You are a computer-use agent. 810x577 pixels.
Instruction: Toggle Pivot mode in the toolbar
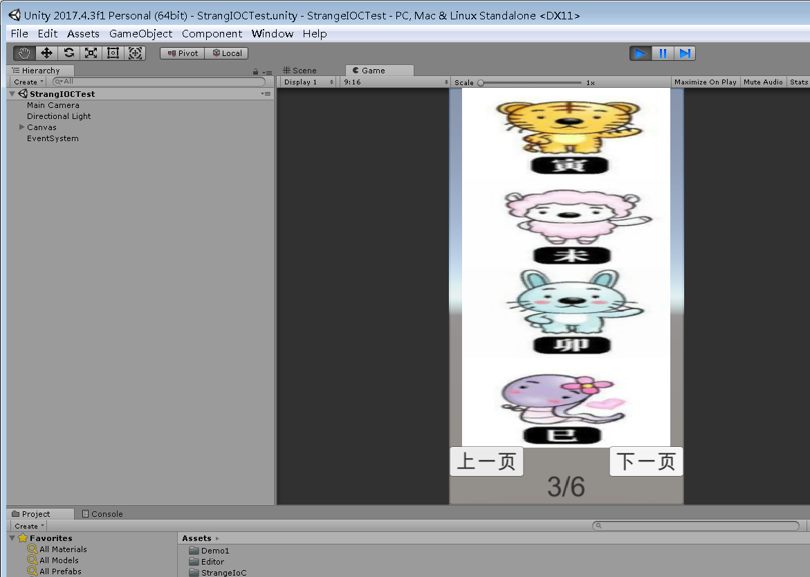pos(181,53)
